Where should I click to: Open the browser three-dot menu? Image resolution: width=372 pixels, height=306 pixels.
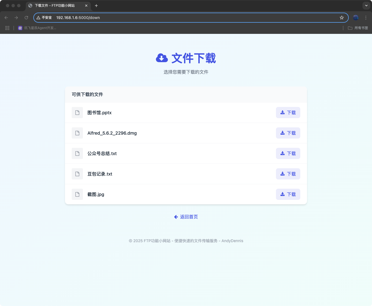point(366,17)
